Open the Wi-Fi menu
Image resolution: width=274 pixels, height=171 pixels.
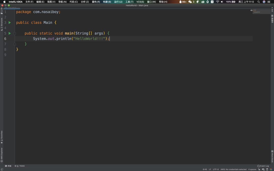(x=217, y=2)
